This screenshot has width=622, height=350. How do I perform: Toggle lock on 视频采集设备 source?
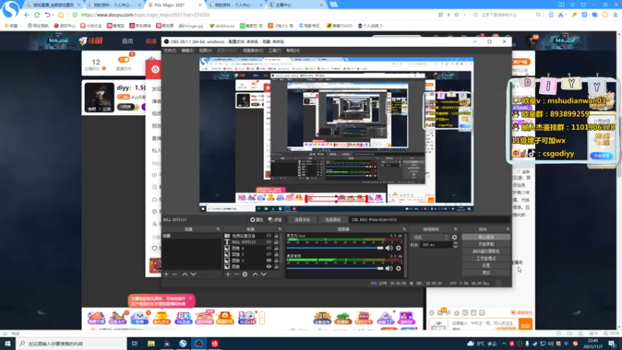[276, 236]
